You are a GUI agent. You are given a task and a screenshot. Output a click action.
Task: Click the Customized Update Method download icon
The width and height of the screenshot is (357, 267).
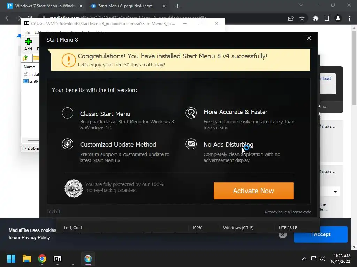coord(68,144)
